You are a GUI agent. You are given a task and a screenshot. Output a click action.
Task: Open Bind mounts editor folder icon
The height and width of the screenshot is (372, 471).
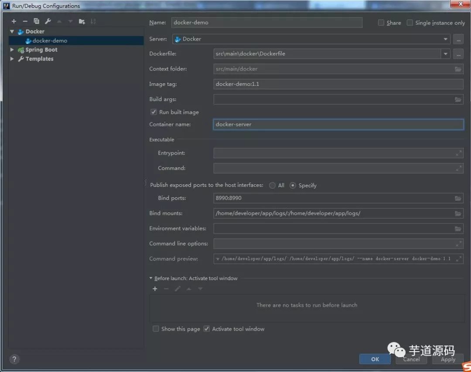458,213
